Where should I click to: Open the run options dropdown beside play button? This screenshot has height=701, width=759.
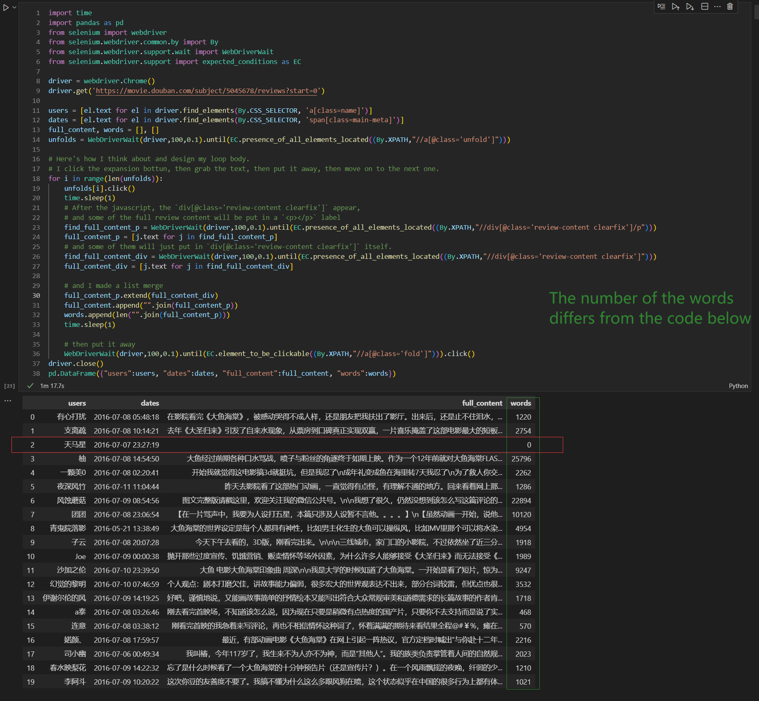click(14, 7)
